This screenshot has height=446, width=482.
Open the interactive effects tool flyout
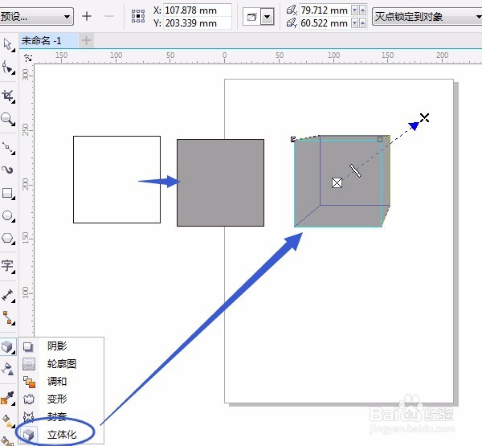[8, 347]
